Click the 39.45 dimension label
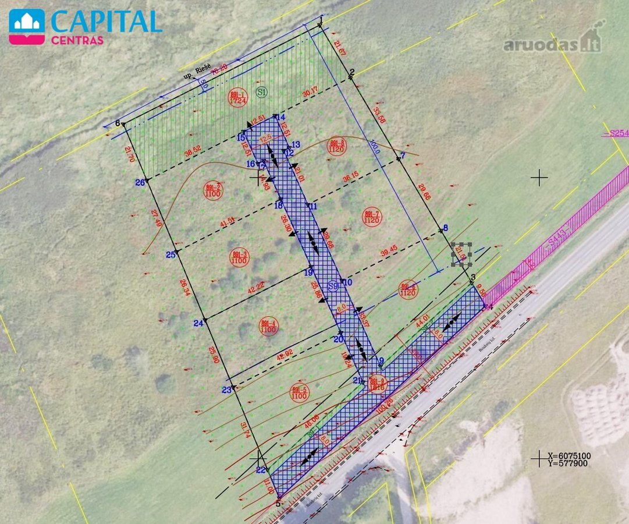The image size is (629, 524). pyautogui.click(x=389, y=250)
